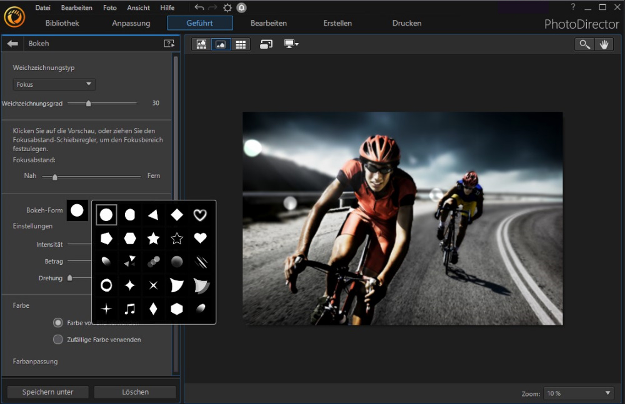This screenshot has height=404, width=625.
Task: Open the Fokus blur type dropdown
Action: [54, 84]
